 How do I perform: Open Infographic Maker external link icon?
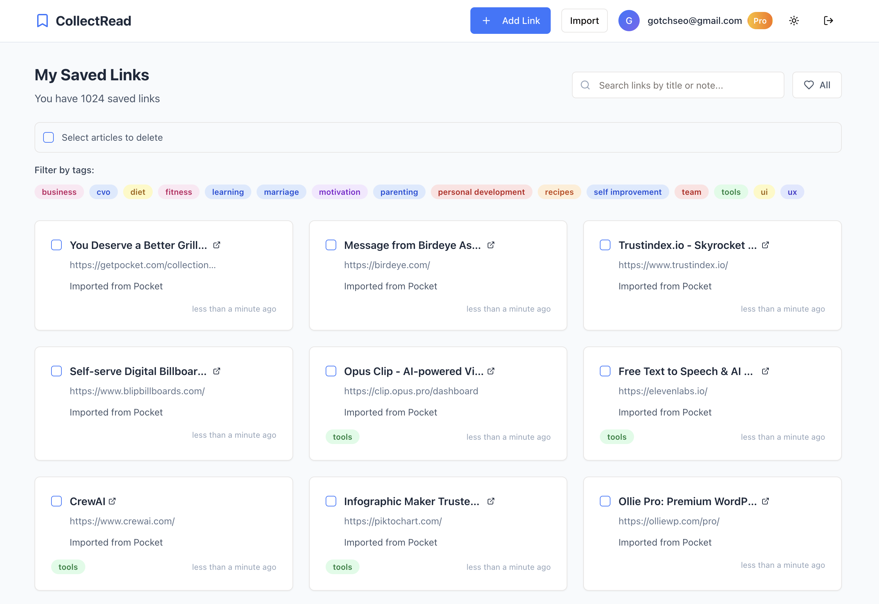point(491,501)
